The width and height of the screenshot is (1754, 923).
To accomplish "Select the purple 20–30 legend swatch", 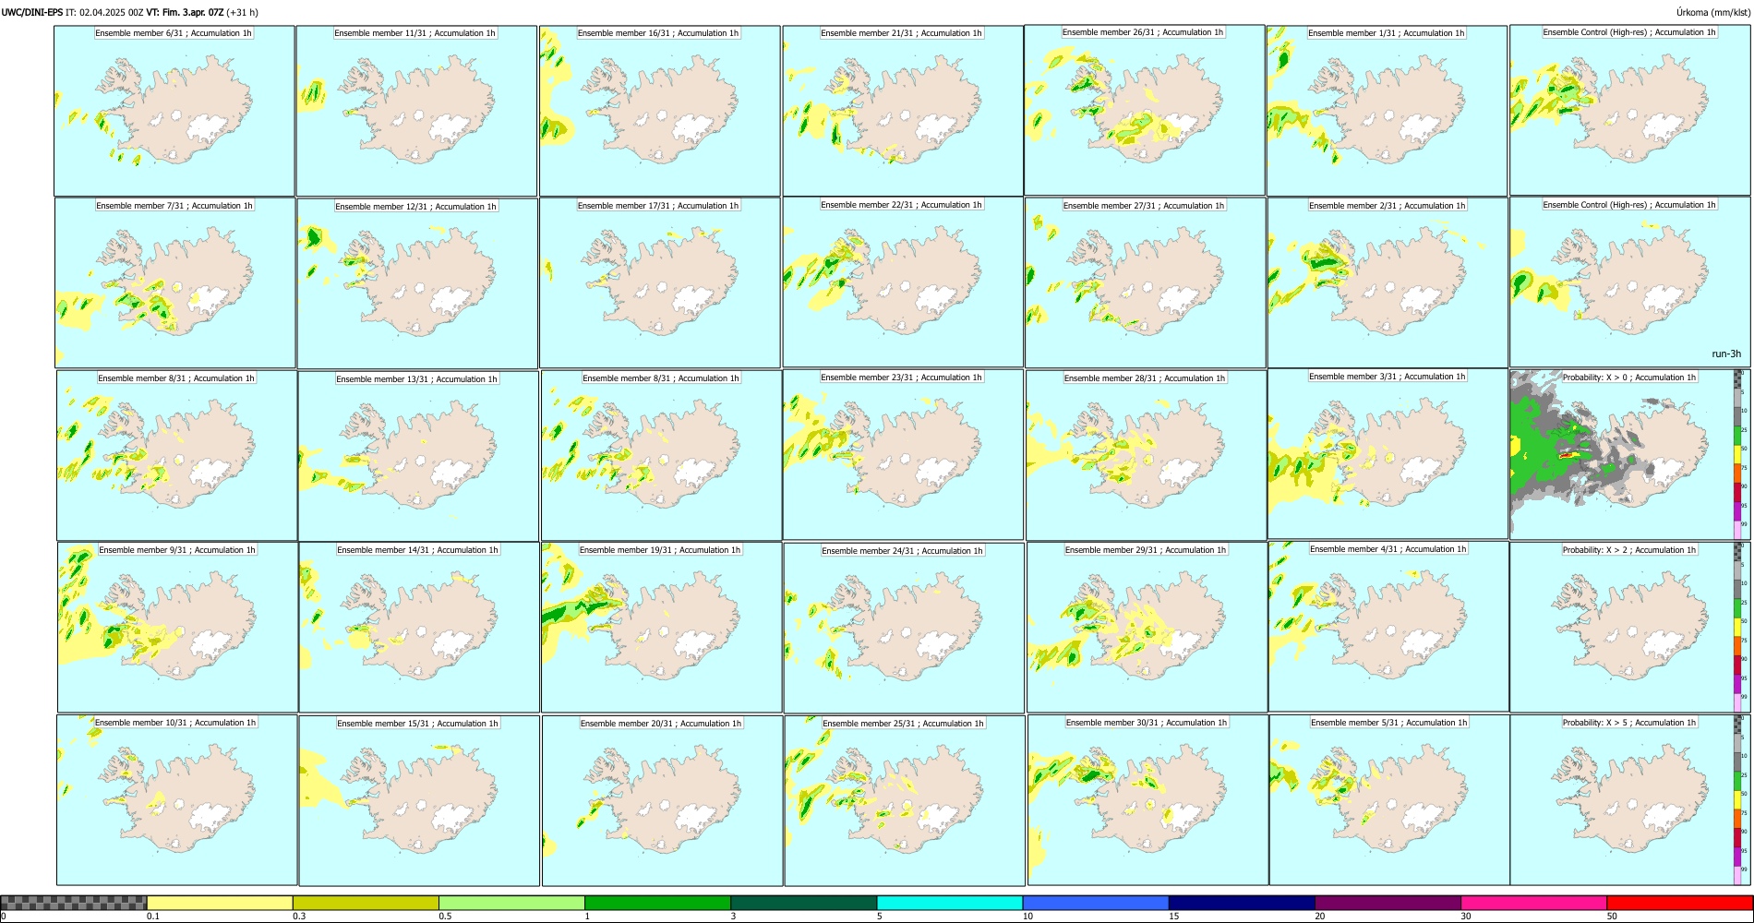I will click(x=1388, y=903).
